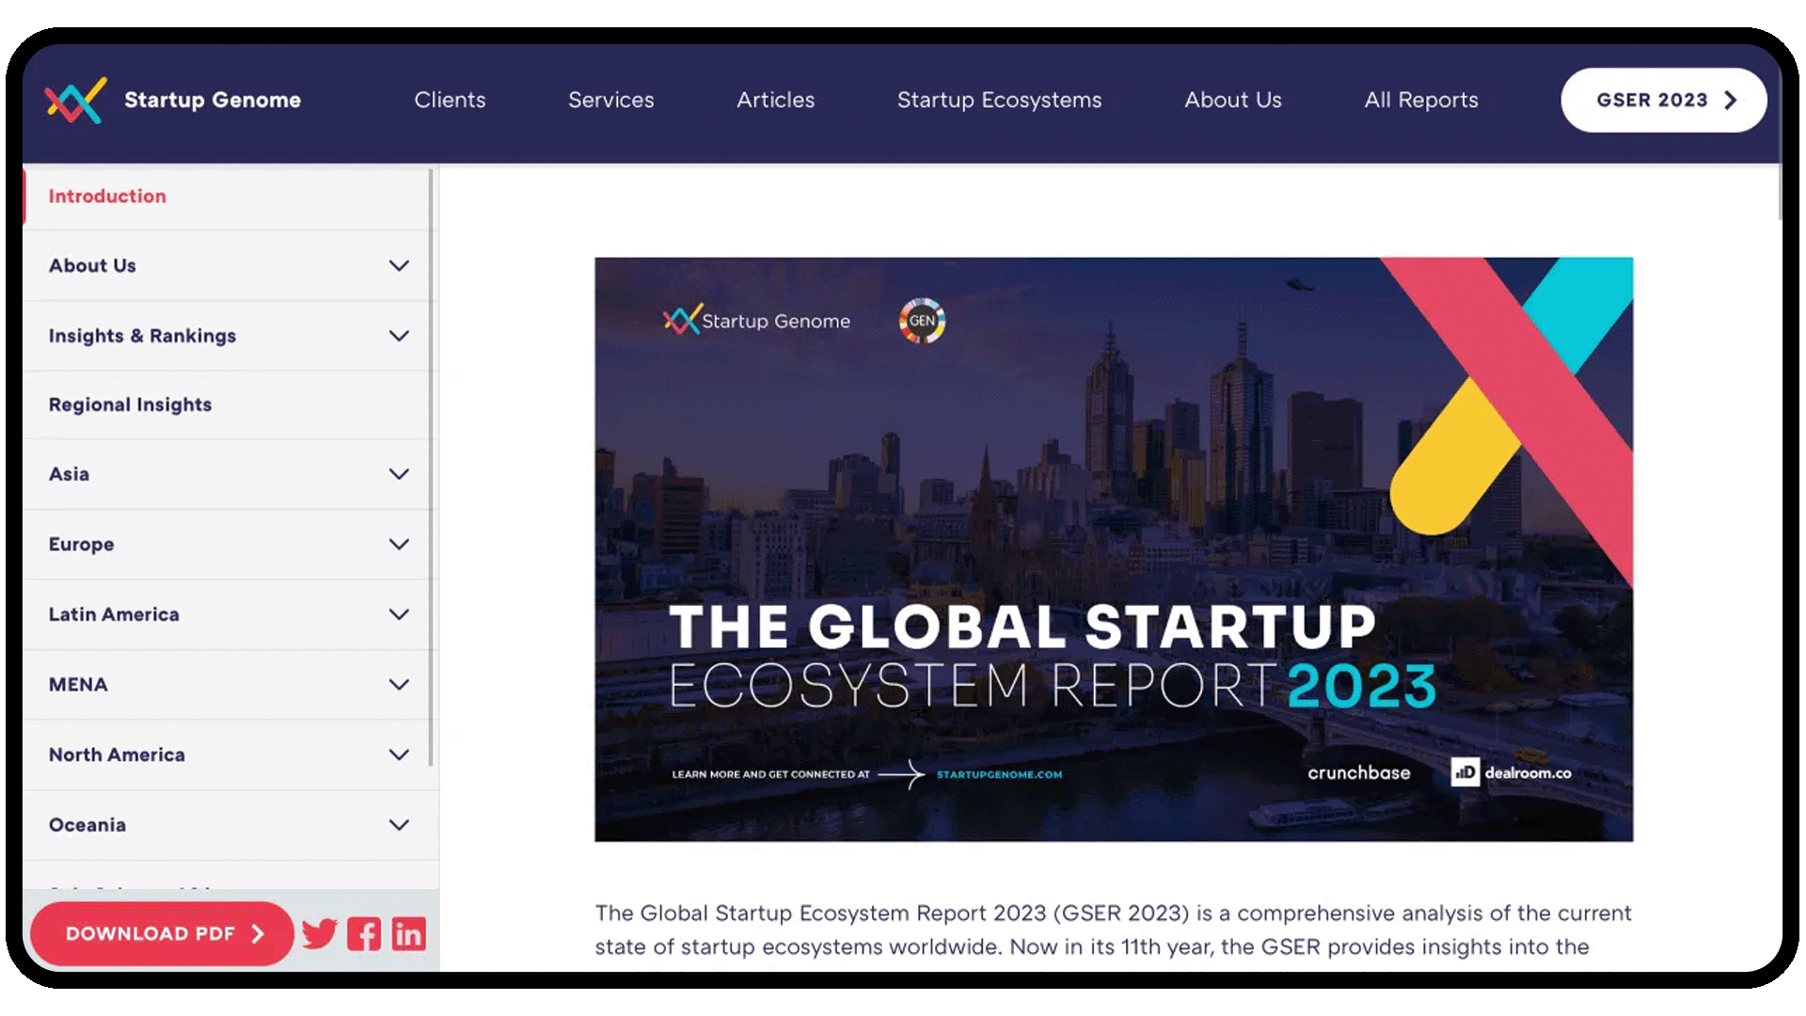
Task: Expand the About Us sidebar section
Action: pos(399,265)
